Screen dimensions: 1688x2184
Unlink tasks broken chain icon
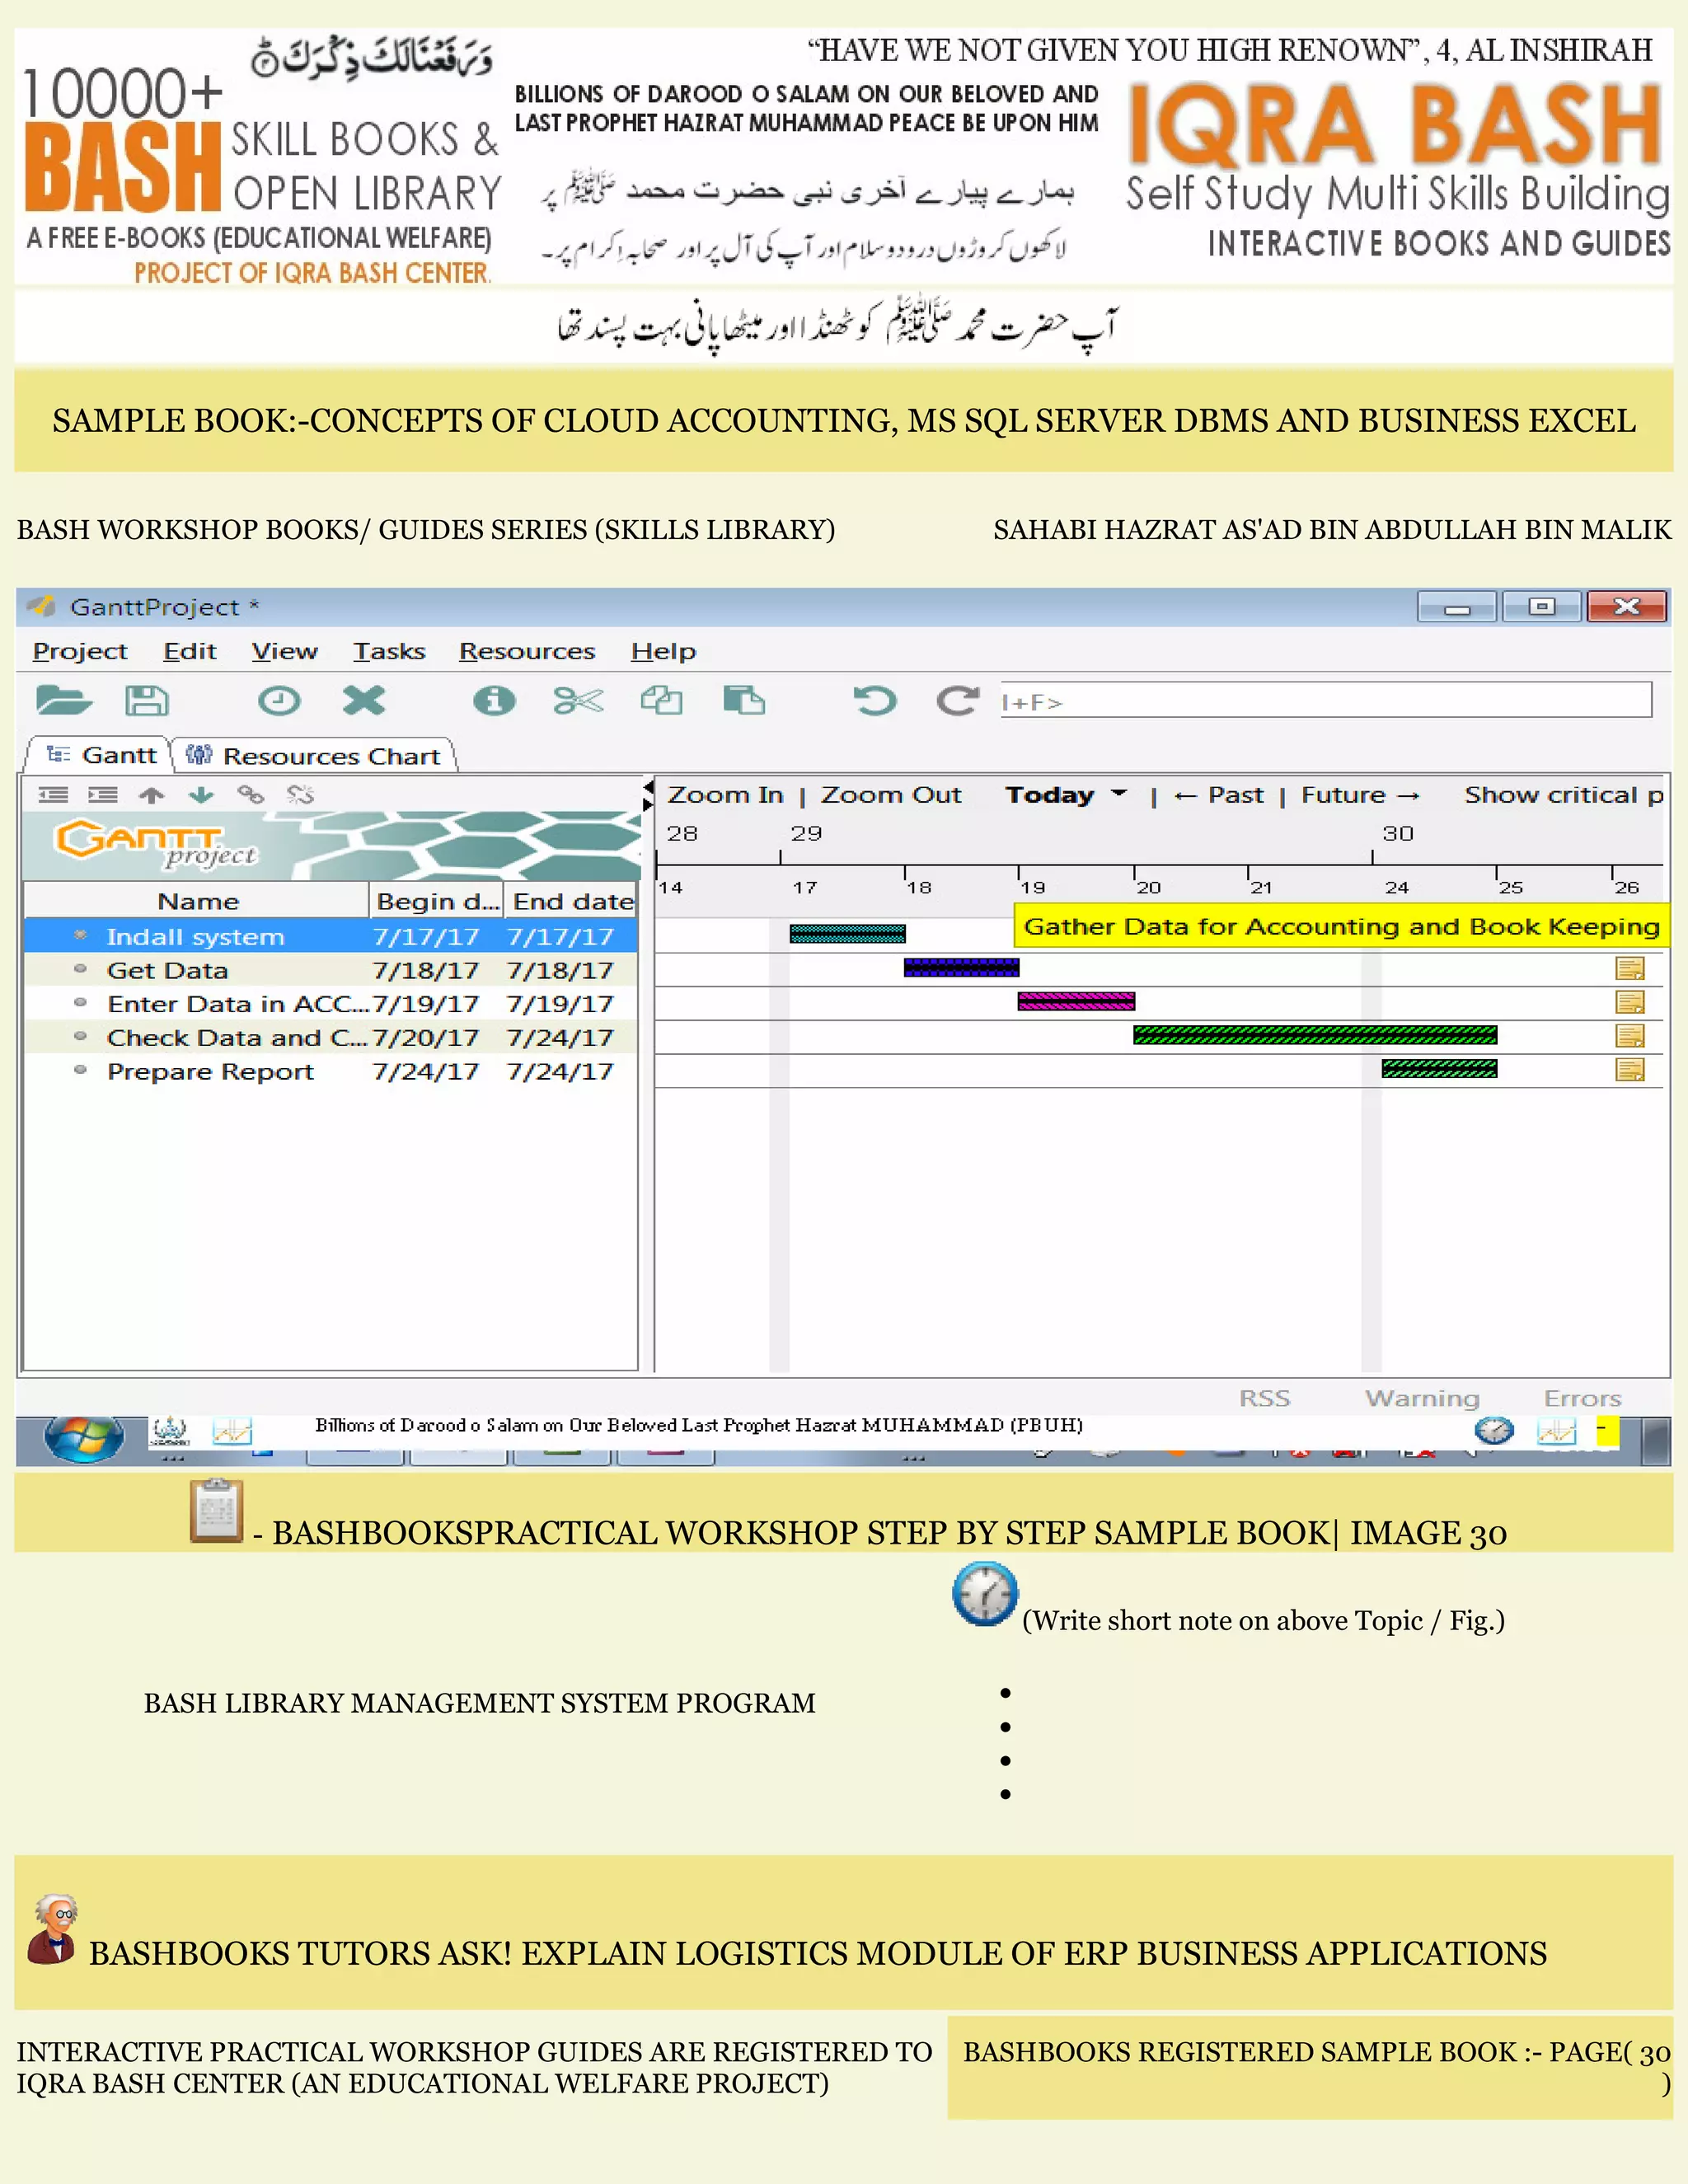coord(300,795)
